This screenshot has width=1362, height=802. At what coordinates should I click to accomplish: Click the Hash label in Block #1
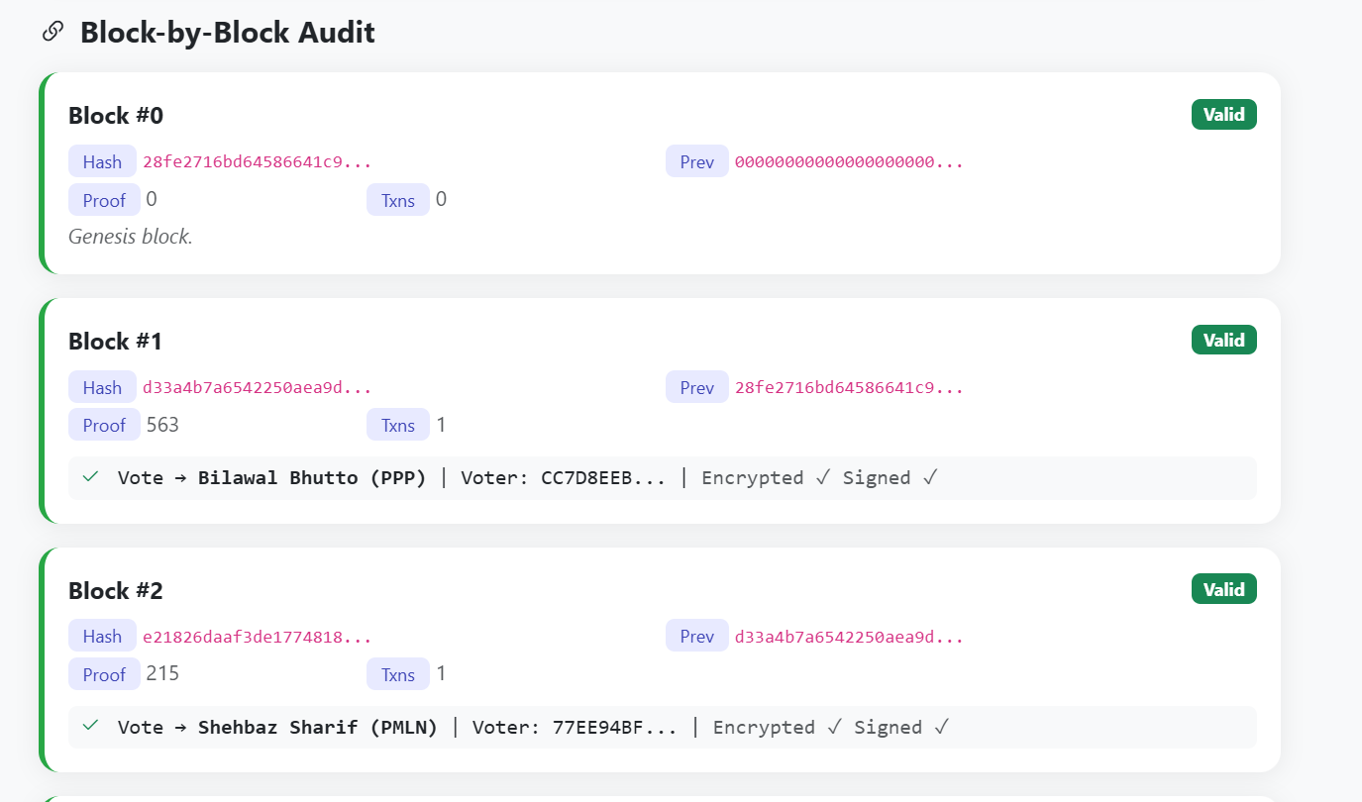[x=102, y=388]
